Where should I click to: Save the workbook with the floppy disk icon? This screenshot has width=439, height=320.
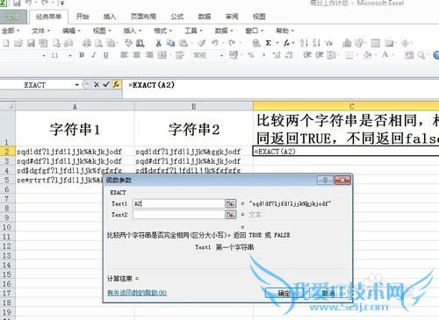(31, 43)
